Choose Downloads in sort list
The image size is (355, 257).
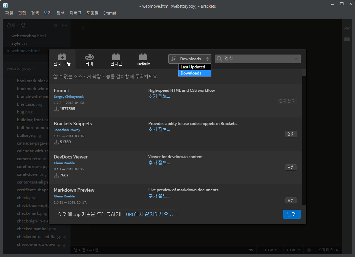[x=194, y=73]
